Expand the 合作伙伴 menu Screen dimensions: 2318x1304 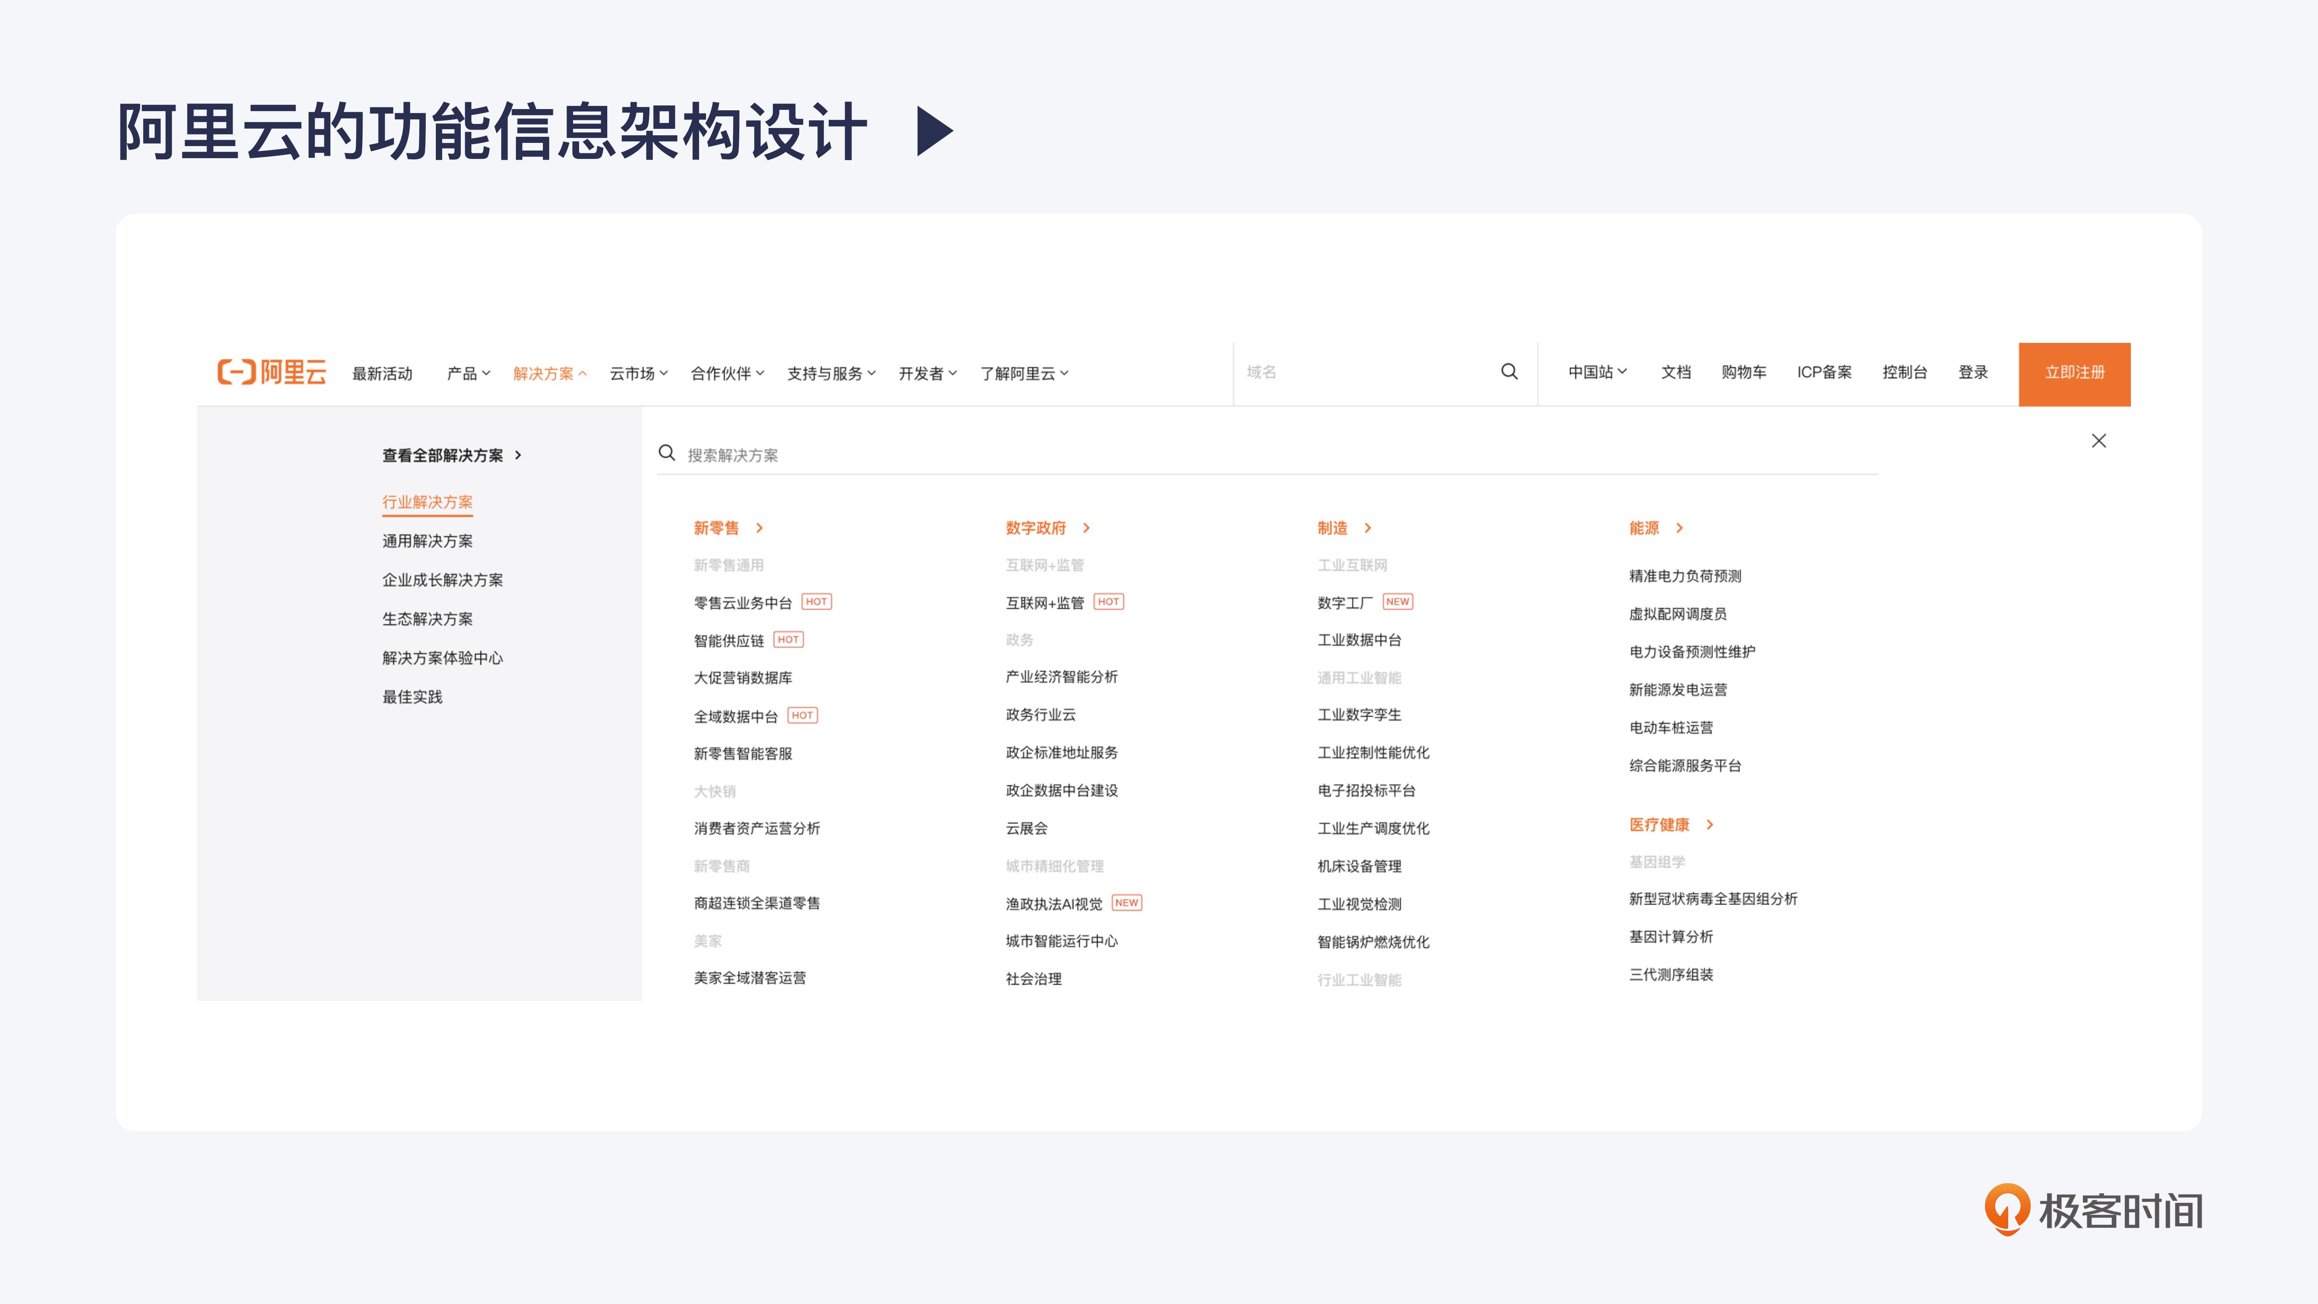[727, 373]
